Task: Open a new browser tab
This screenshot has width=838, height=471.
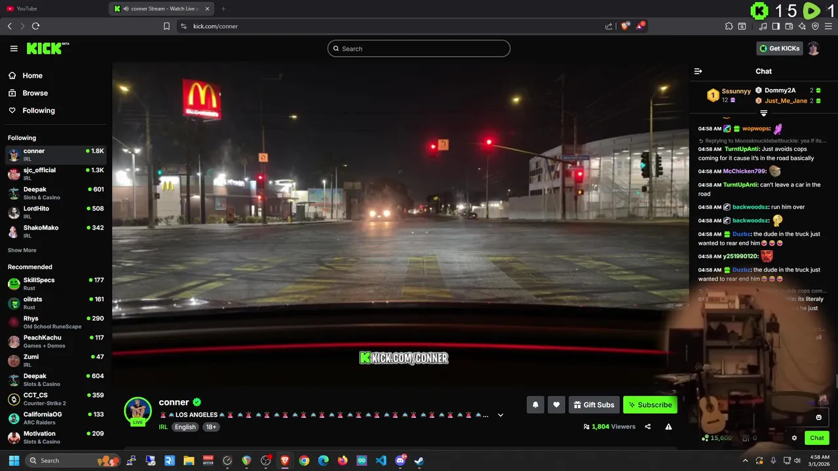Action: [223, 9]
